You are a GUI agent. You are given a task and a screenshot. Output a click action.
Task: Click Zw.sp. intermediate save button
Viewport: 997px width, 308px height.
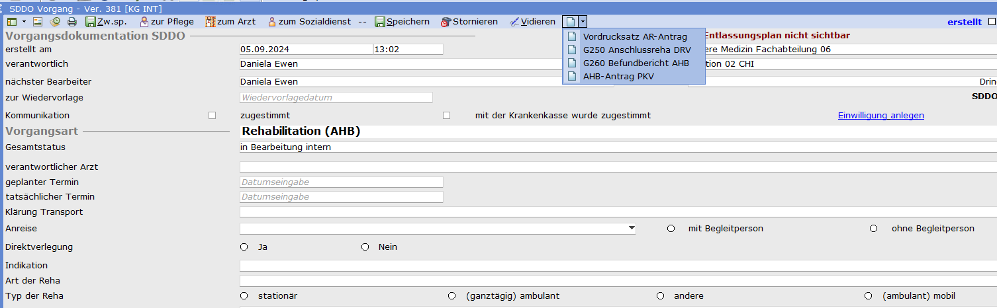pos(106,22)
